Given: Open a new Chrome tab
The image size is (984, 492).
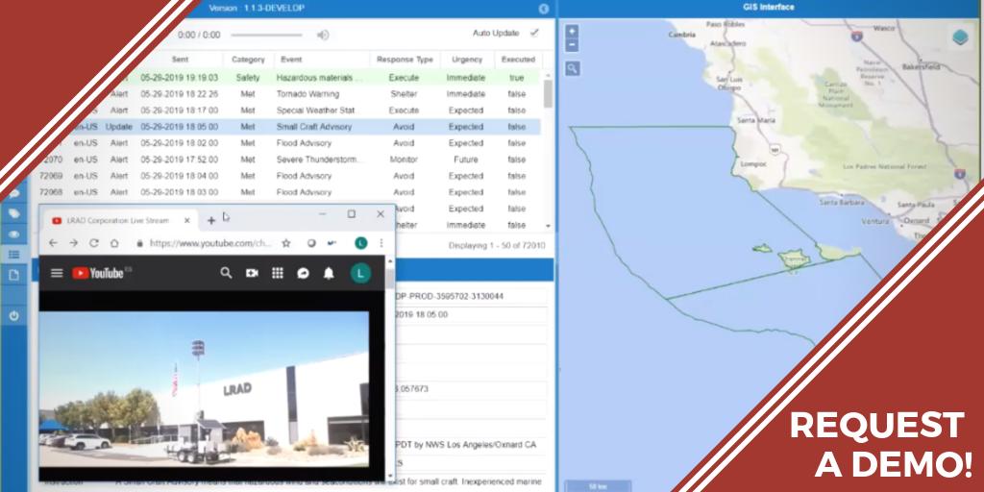Looking at the screenshot, I should point(211,220).
